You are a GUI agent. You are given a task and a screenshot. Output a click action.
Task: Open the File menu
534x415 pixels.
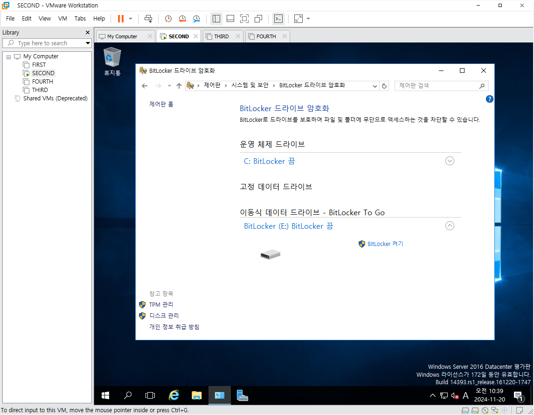(x=10, y=18)
